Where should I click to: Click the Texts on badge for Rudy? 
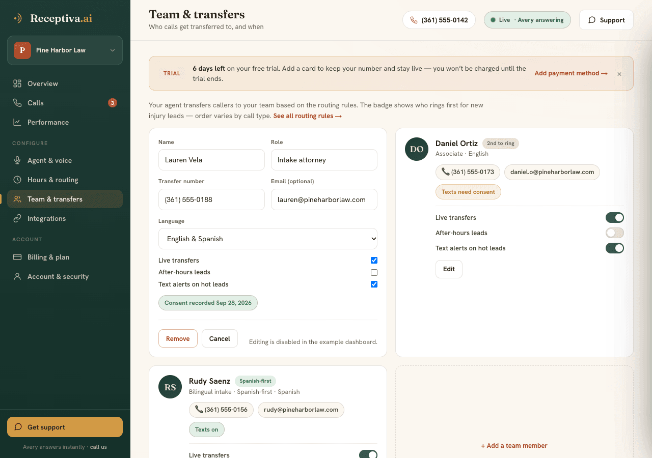[x=206, y=430]
